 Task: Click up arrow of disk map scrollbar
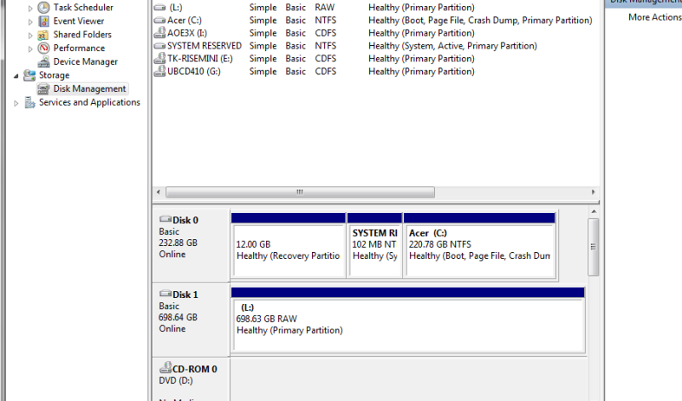click(593, 212)
